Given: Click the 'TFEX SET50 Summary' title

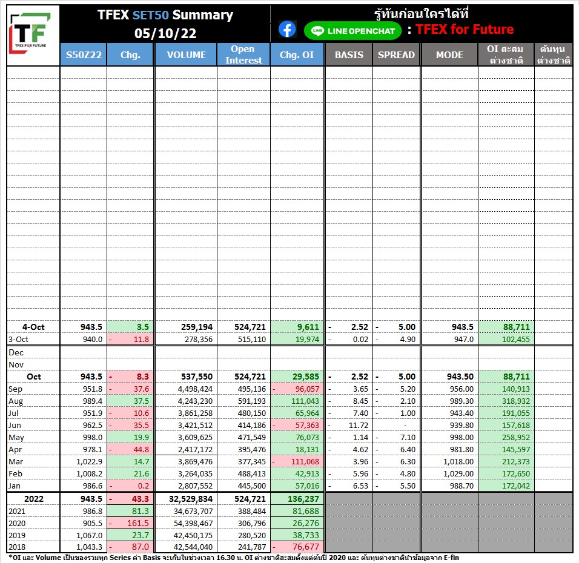Looking at the screenshot, I should pos(165,15).
